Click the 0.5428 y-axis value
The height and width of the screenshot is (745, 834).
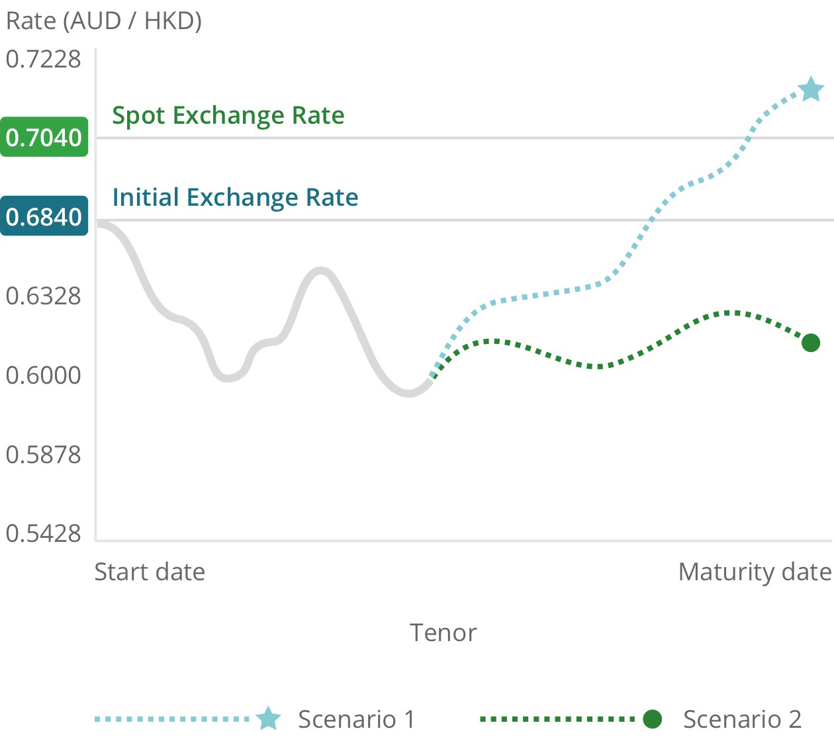(x=43, y=533)
